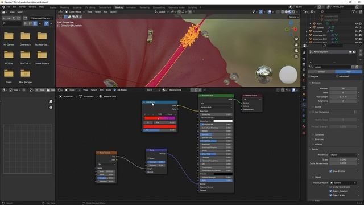Hide the Sphere object via eye icon
364x205 pixels.
356,27
